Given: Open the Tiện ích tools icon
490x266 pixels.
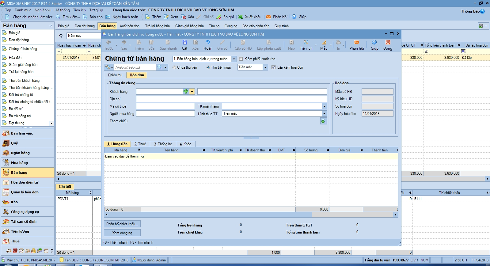Looking at the screenshot, I should coord(306,42).
